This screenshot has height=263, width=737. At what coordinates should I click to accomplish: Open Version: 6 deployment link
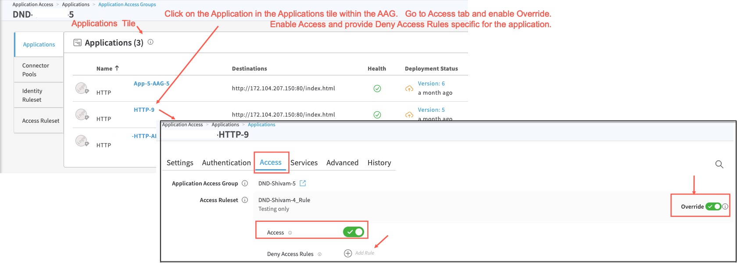[x=431, y=83]
